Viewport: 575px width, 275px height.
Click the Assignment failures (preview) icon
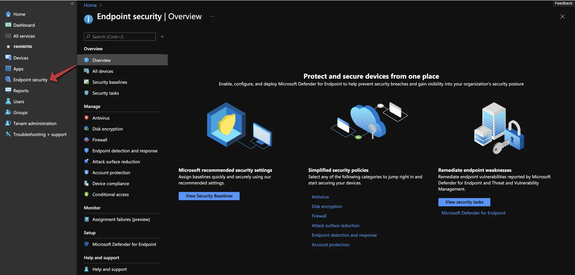coord(87,219)
